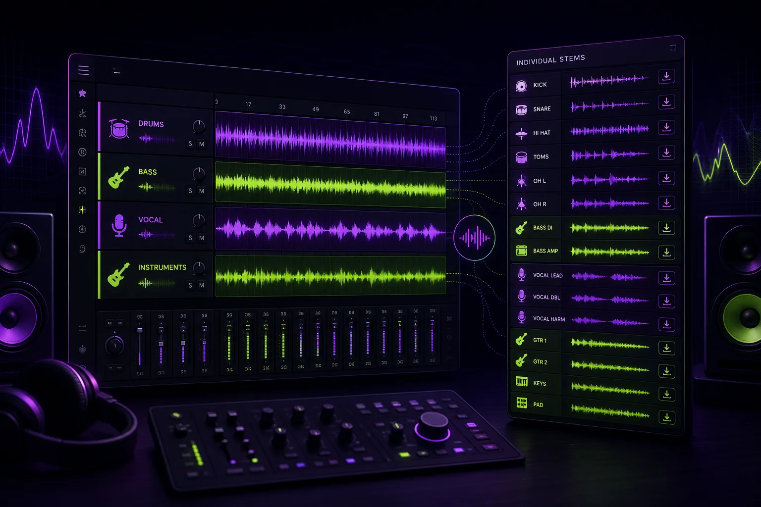Click timeline marker at bar 33
The image size is (761, 507).
pos(282,107)
